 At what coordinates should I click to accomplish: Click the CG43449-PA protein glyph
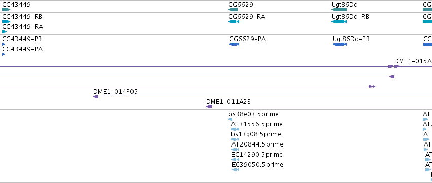[x=4, y=54]
